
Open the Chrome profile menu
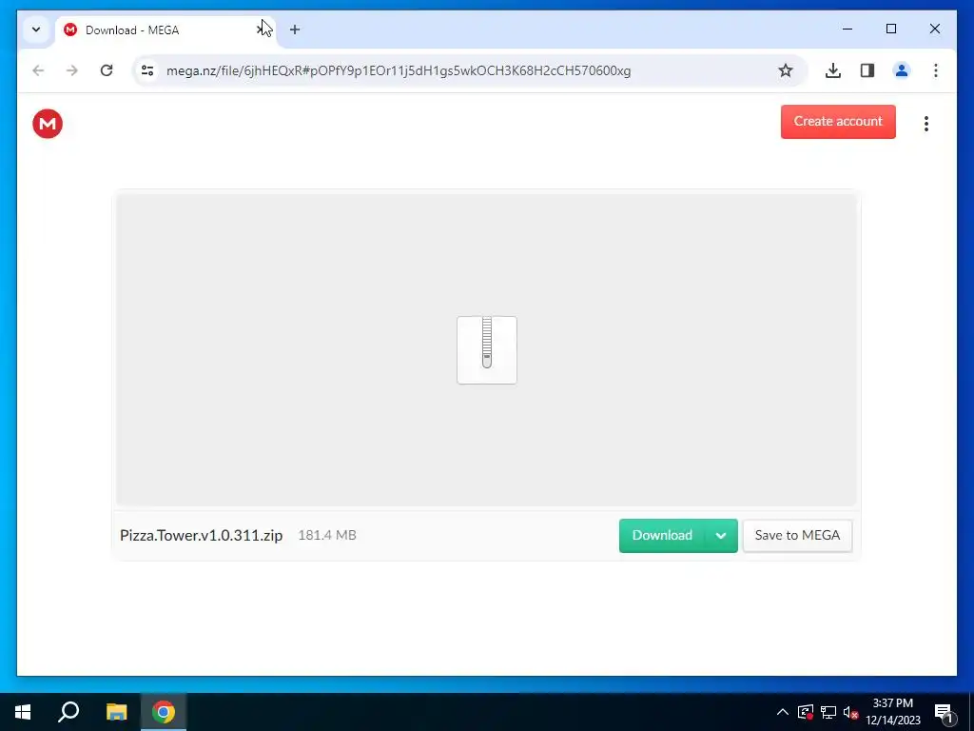point(902,70)
